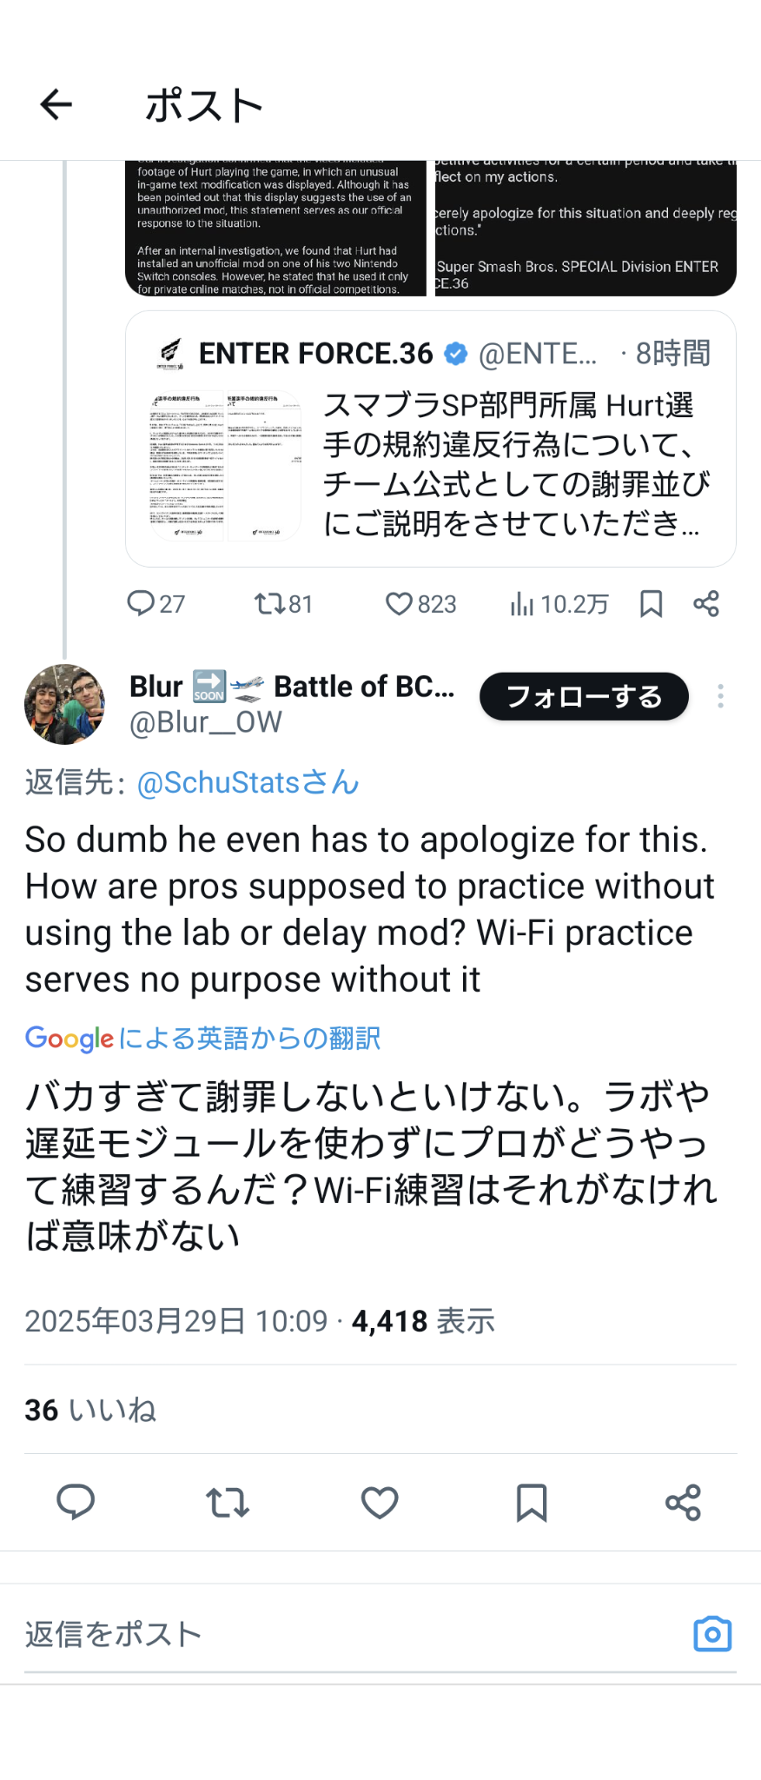Open the @SchuStats mention link
The height and width of the screenshot is (1780, 761).
point(248,782)
